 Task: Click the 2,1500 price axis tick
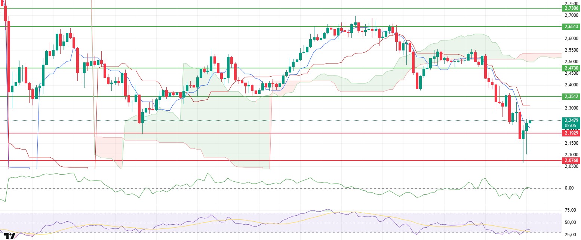571,143
